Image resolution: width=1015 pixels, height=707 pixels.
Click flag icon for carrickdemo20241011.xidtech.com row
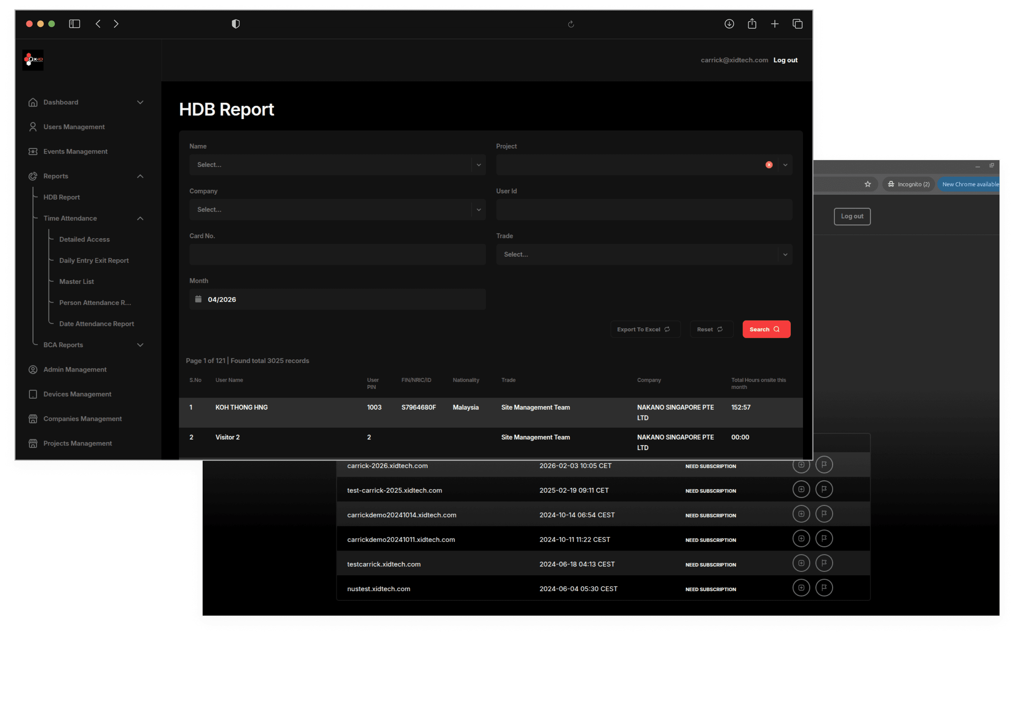click(x=824, y=539)
